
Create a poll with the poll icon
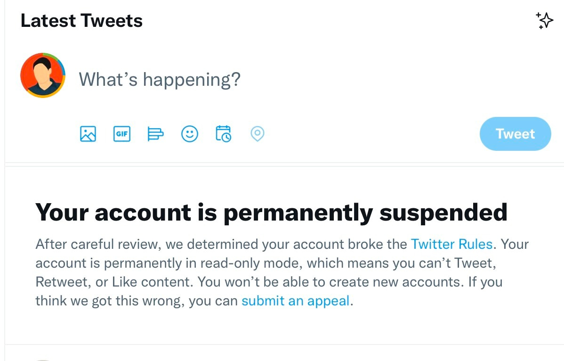pyautogui.click(x=155, y=134)
